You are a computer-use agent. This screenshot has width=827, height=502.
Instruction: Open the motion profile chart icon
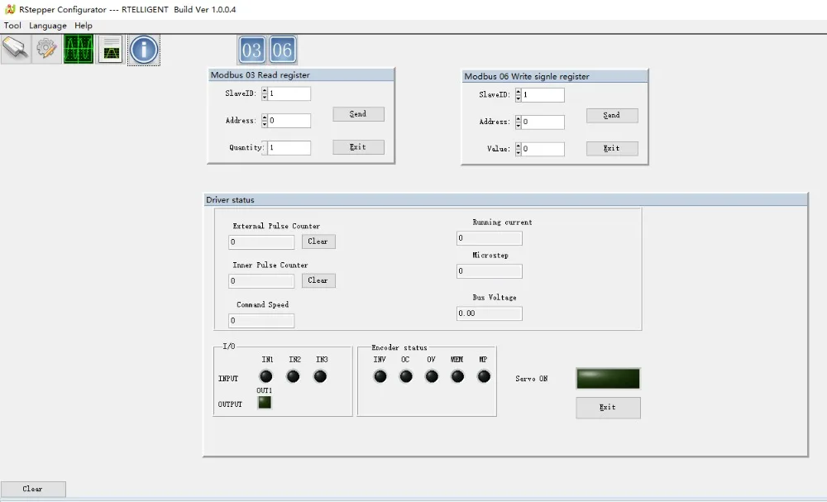tap(110, 50)
